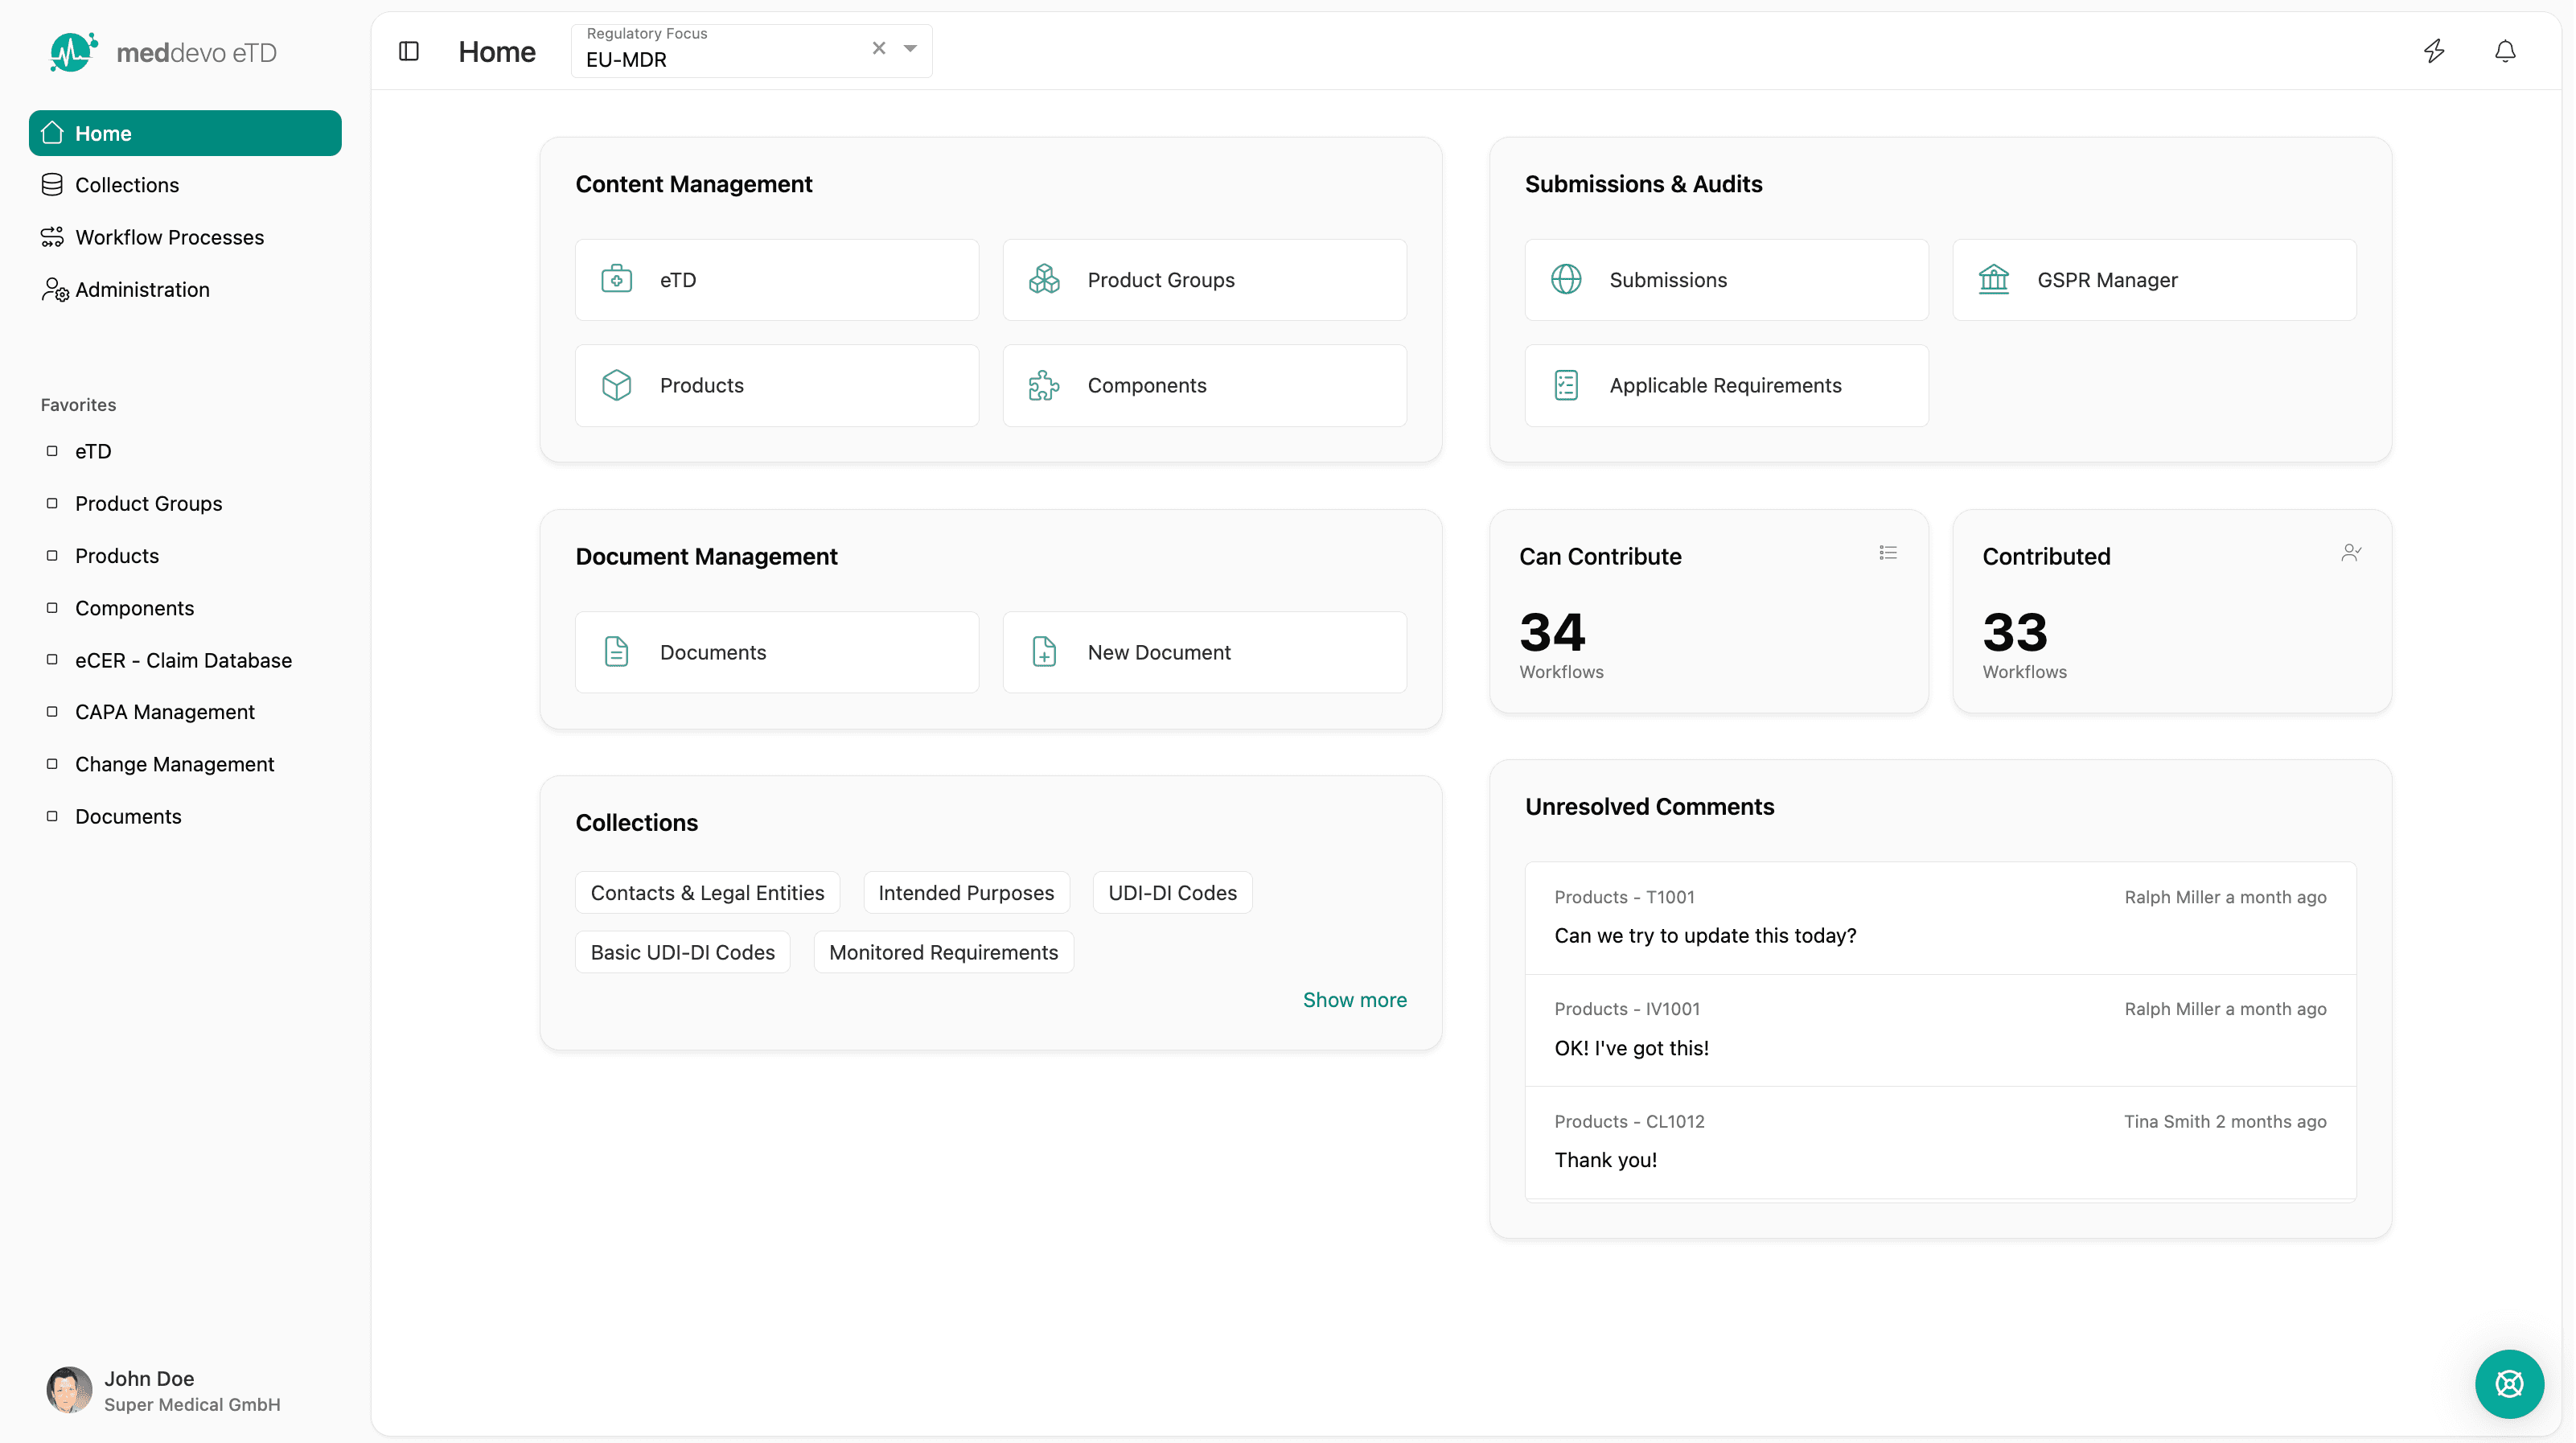Open the Intended Purposes collection
This screenshot has width=2576, height=1443.
pos(966,892)
